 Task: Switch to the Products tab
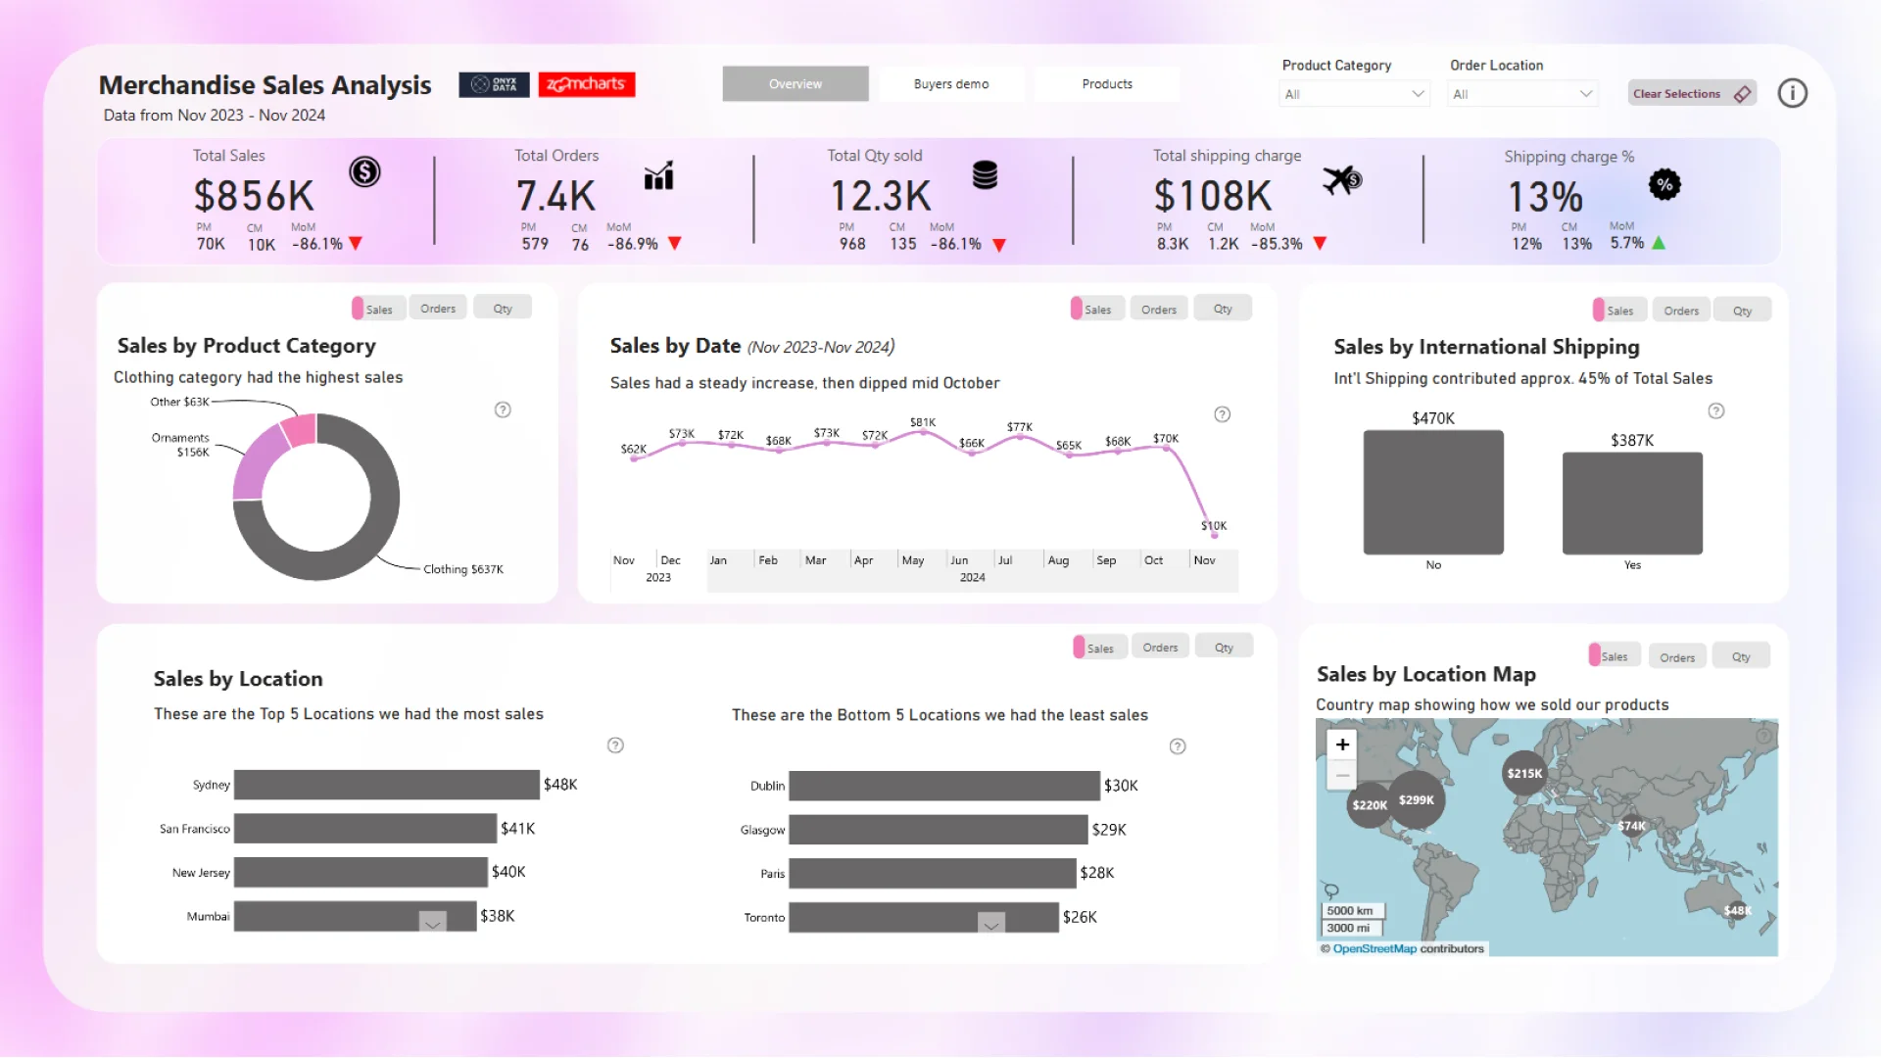pos(1107,84)
